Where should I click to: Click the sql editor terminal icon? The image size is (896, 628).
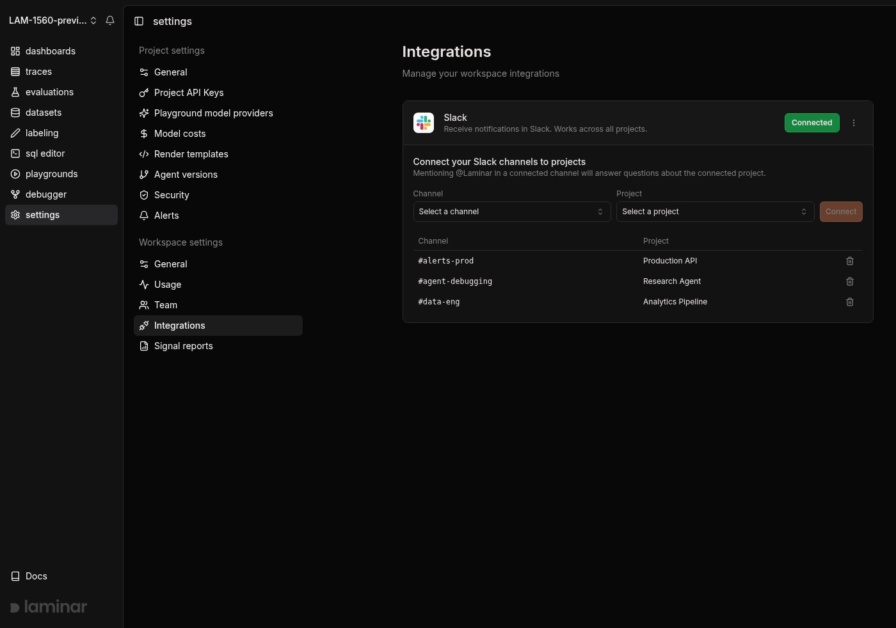coord(15,153)
